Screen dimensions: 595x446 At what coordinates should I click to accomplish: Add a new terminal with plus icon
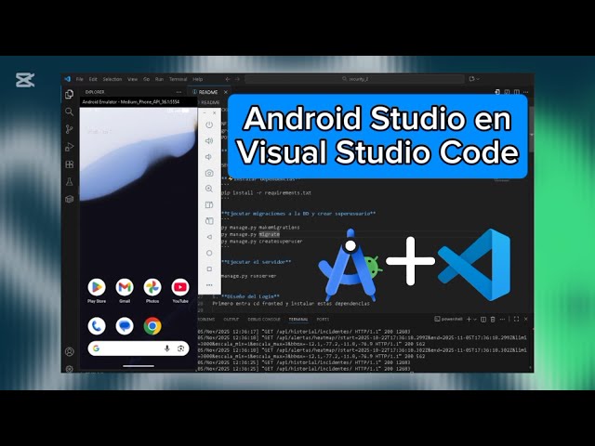coord(469,320)
